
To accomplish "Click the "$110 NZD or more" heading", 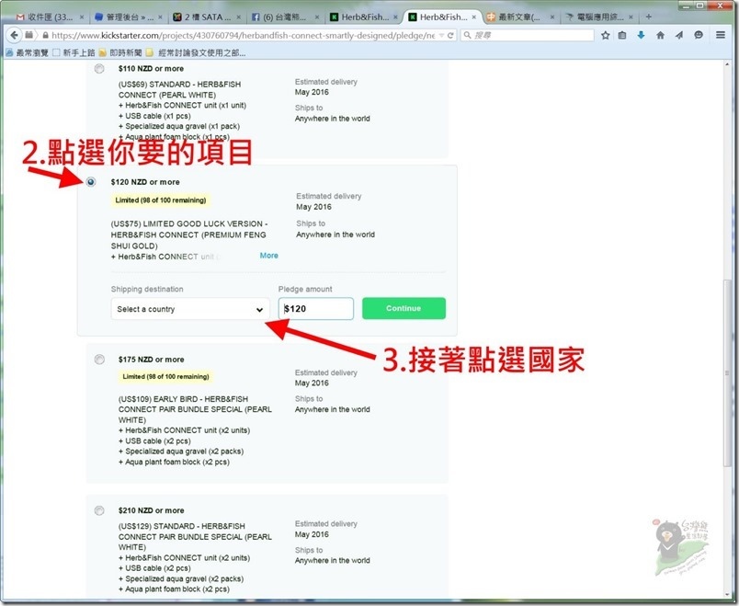I will point(152,69).
